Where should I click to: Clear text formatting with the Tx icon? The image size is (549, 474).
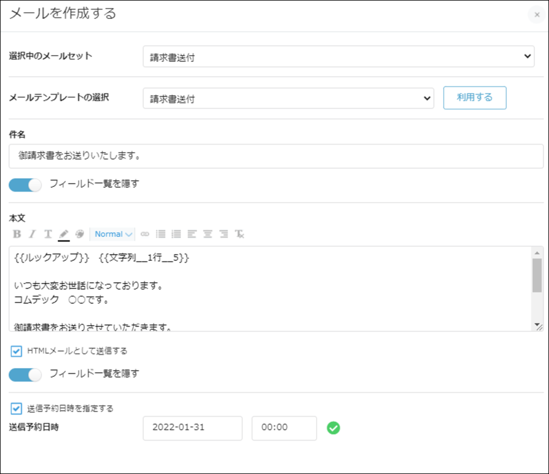240,234
